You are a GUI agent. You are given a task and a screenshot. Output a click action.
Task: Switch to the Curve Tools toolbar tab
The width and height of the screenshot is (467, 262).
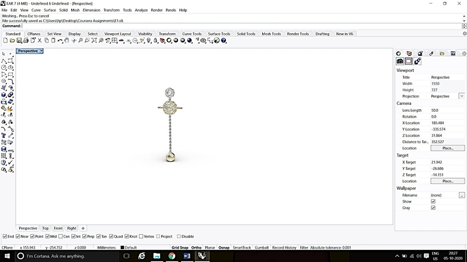(192, 34)
